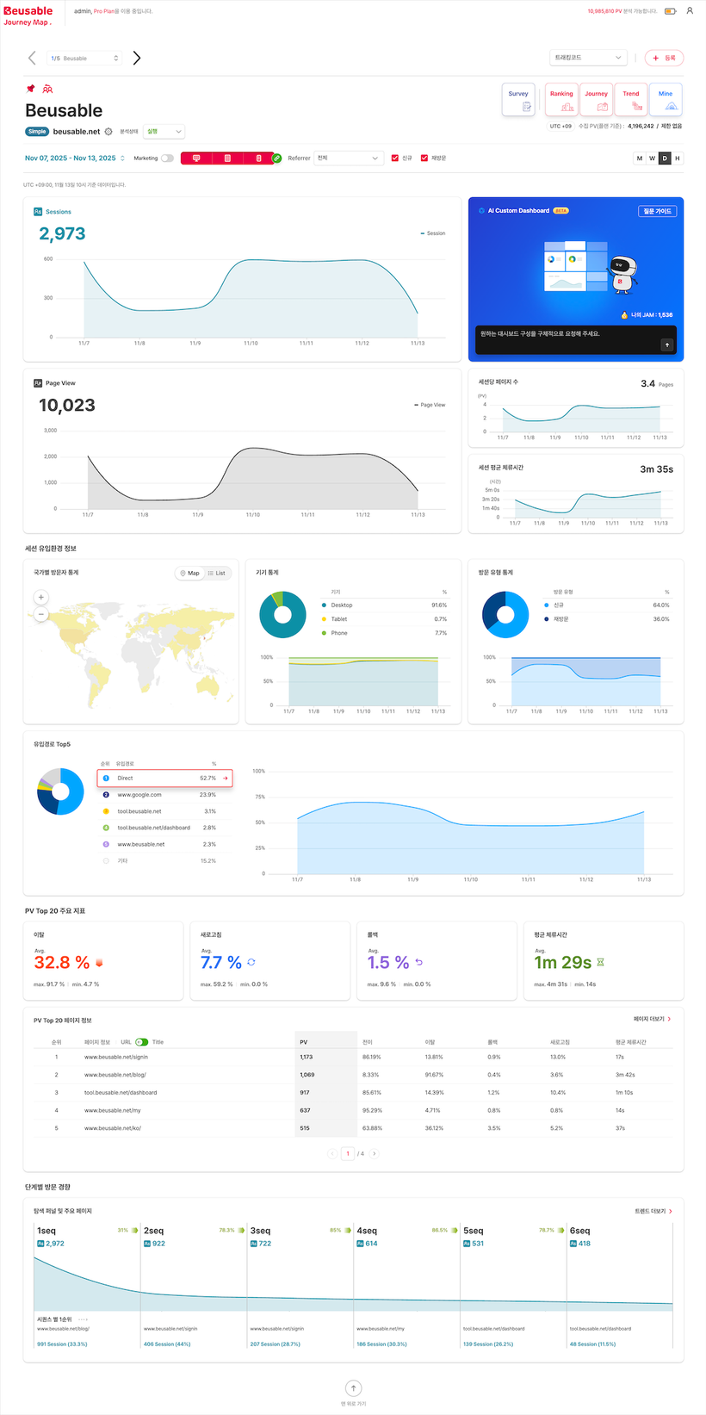The image size is (706, 1415).
Task: Expand the 트래킹코드 dropdown
Action: click(587, 58)
